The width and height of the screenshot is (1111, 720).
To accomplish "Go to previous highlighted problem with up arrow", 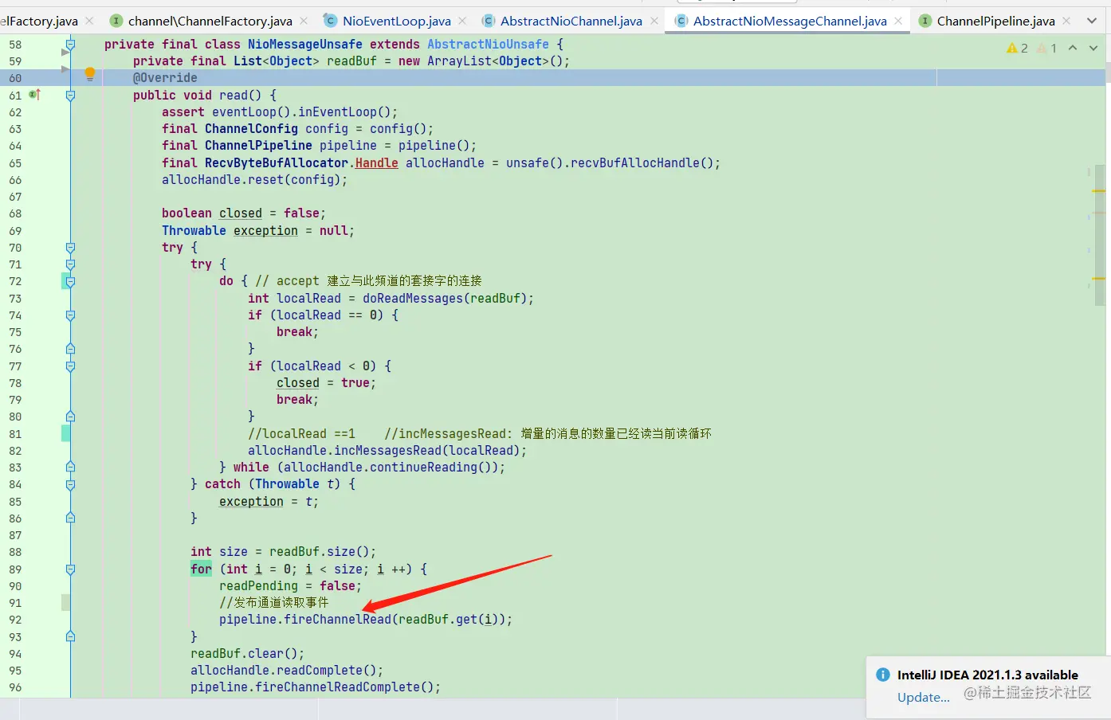I will [1073, 49].
